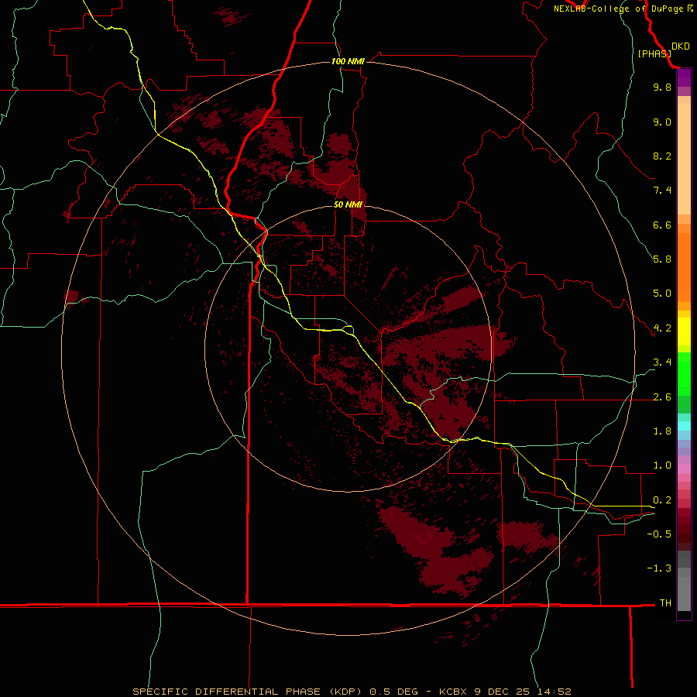The image size is (697, 697).
Task: Click the pink segment of the color scale
Action: [x=684, y=469]
